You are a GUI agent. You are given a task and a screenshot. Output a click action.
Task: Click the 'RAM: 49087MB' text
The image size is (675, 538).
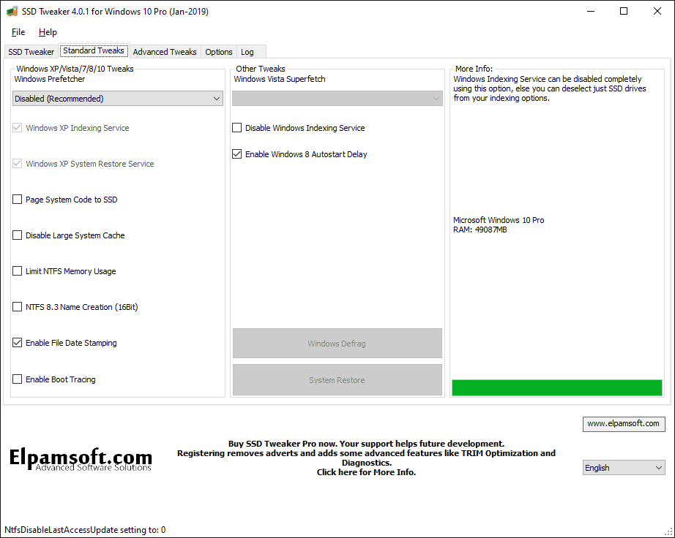(480, 230)
